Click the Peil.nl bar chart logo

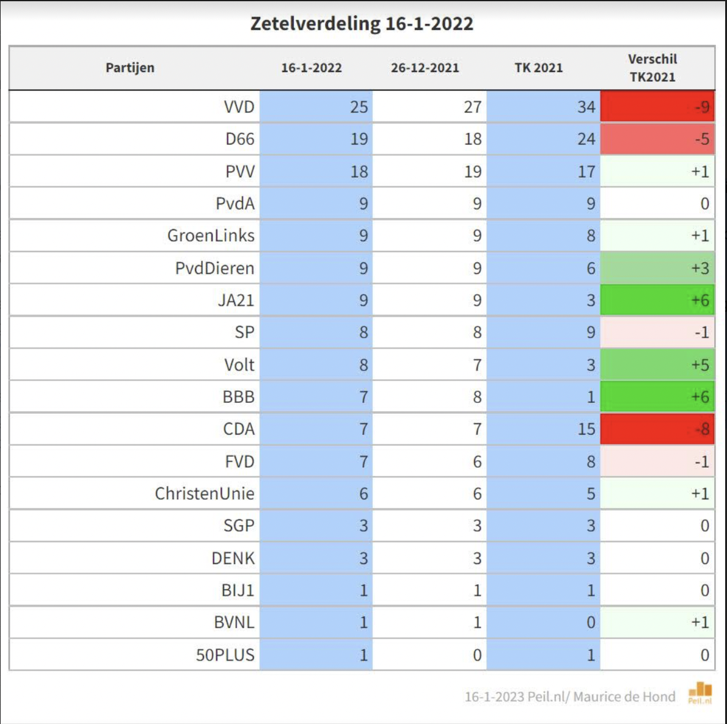coord(700,692)
